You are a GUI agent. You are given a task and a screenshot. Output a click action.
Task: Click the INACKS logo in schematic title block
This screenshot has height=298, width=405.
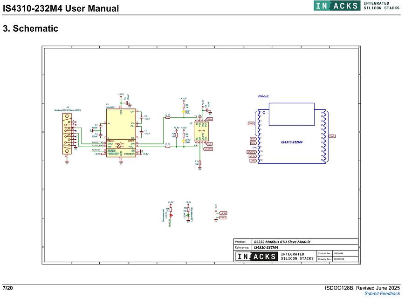[x=256, y=257]
